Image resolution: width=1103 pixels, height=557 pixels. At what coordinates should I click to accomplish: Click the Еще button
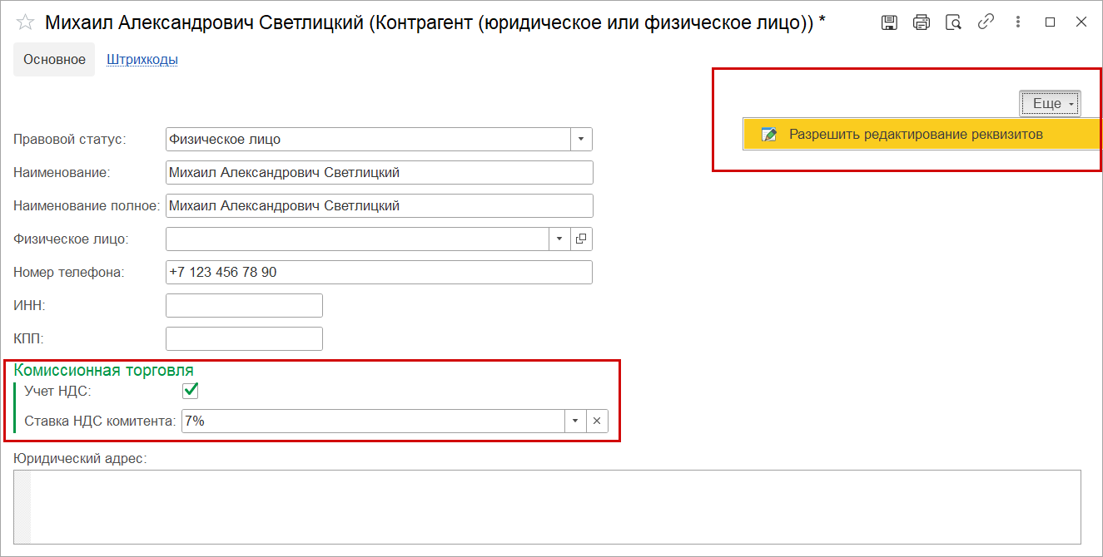pyautogui.click(x=1050, y=104)
